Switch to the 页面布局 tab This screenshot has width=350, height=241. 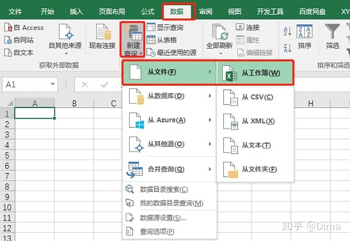click(x=112, y=12)
